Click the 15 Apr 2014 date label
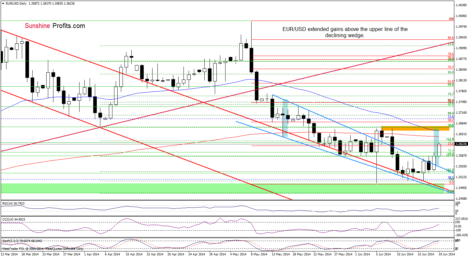The image size is (468, 257). coord(155,254)
